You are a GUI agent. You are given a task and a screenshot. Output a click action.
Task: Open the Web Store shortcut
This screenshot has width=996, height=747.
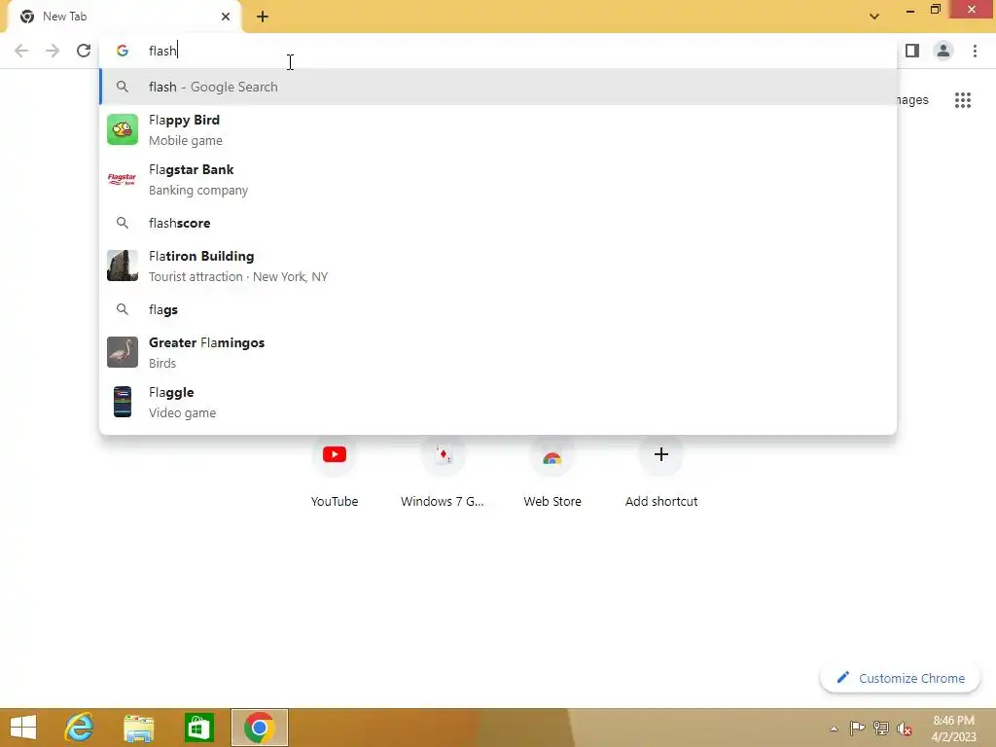click(552, 470)
